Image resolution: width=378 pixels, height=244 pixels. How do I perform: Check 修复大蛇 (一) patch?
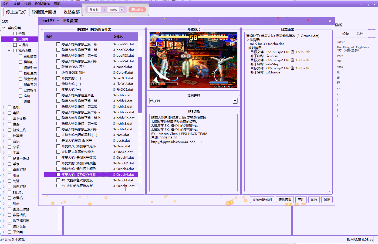(x=58, y=78)
